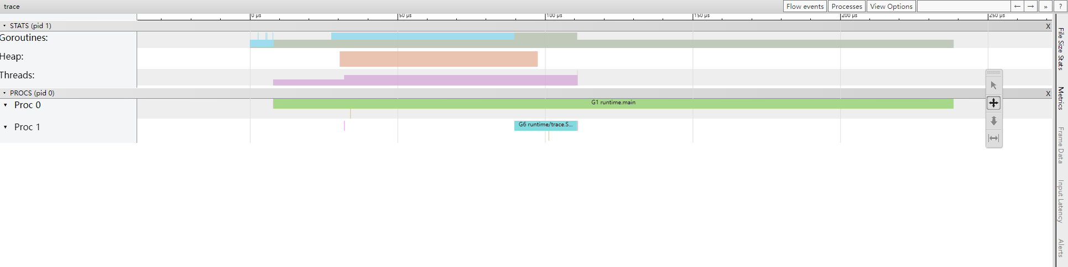Open the Flow events menu
This screenshot has height=267, width=1068.
click(x=805, y=7)
